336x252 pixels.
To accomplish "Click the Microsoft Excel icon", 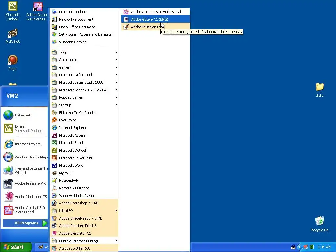I will (54, 143).
